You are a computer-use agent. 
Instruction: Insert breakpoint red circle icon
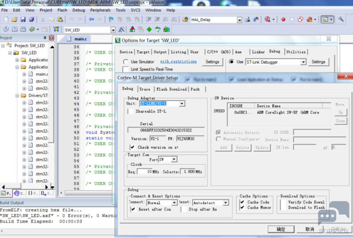283,20
